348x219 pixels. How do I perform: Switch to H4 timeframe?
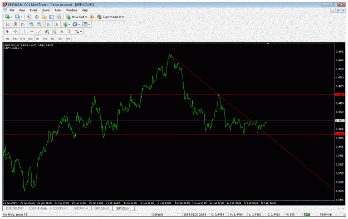pyautogui.click(x=45, y=39)
